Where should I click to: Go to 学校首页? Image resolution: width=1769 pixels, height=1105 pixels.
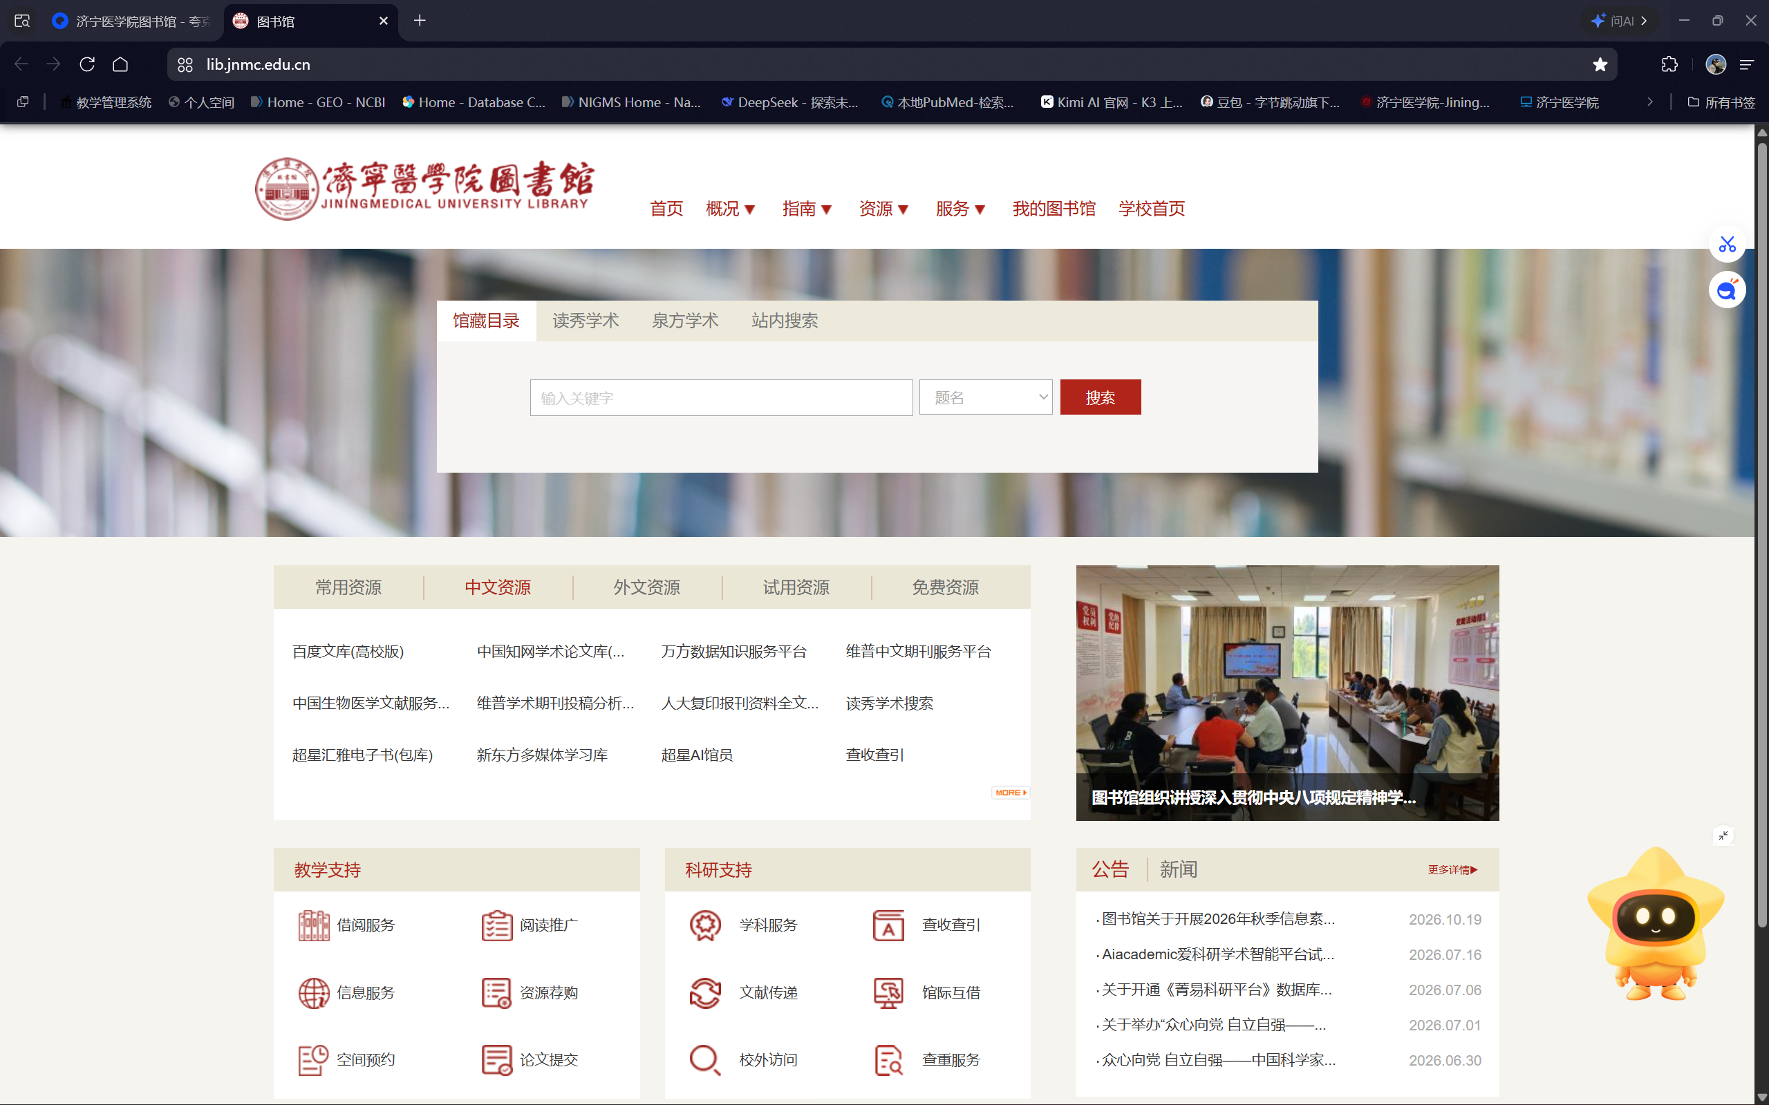point(1151,209)
